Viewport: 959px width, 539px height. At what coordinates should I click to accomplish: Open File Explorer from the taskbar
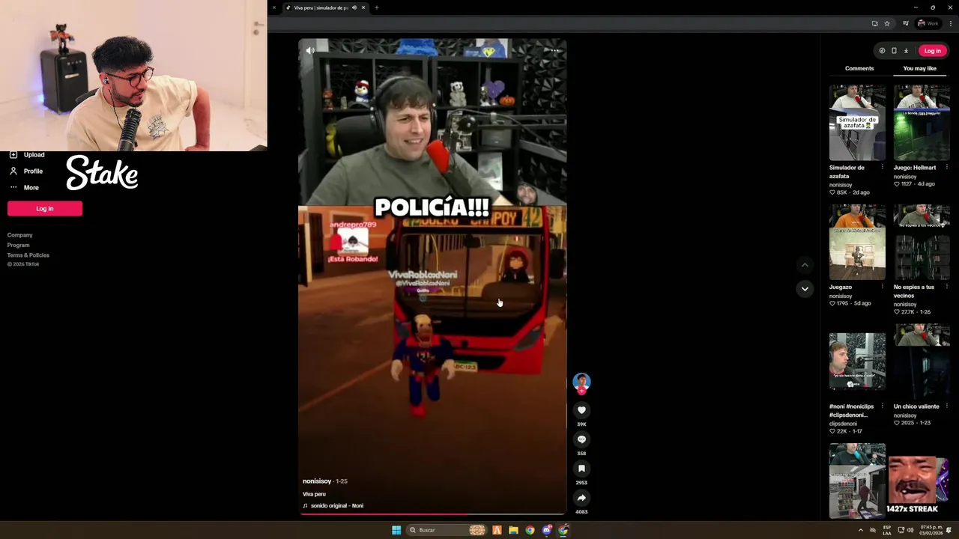[x=513, y=530]
